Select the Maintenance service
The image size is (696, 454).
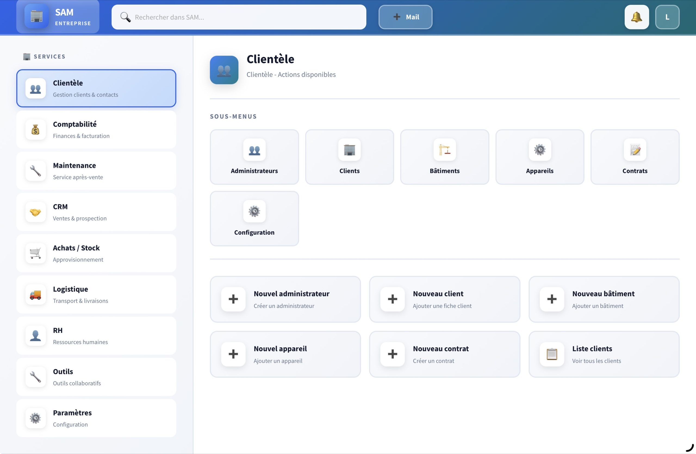[x=96, y=171]
